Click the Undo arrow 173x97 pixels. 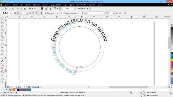pos(29,8)
